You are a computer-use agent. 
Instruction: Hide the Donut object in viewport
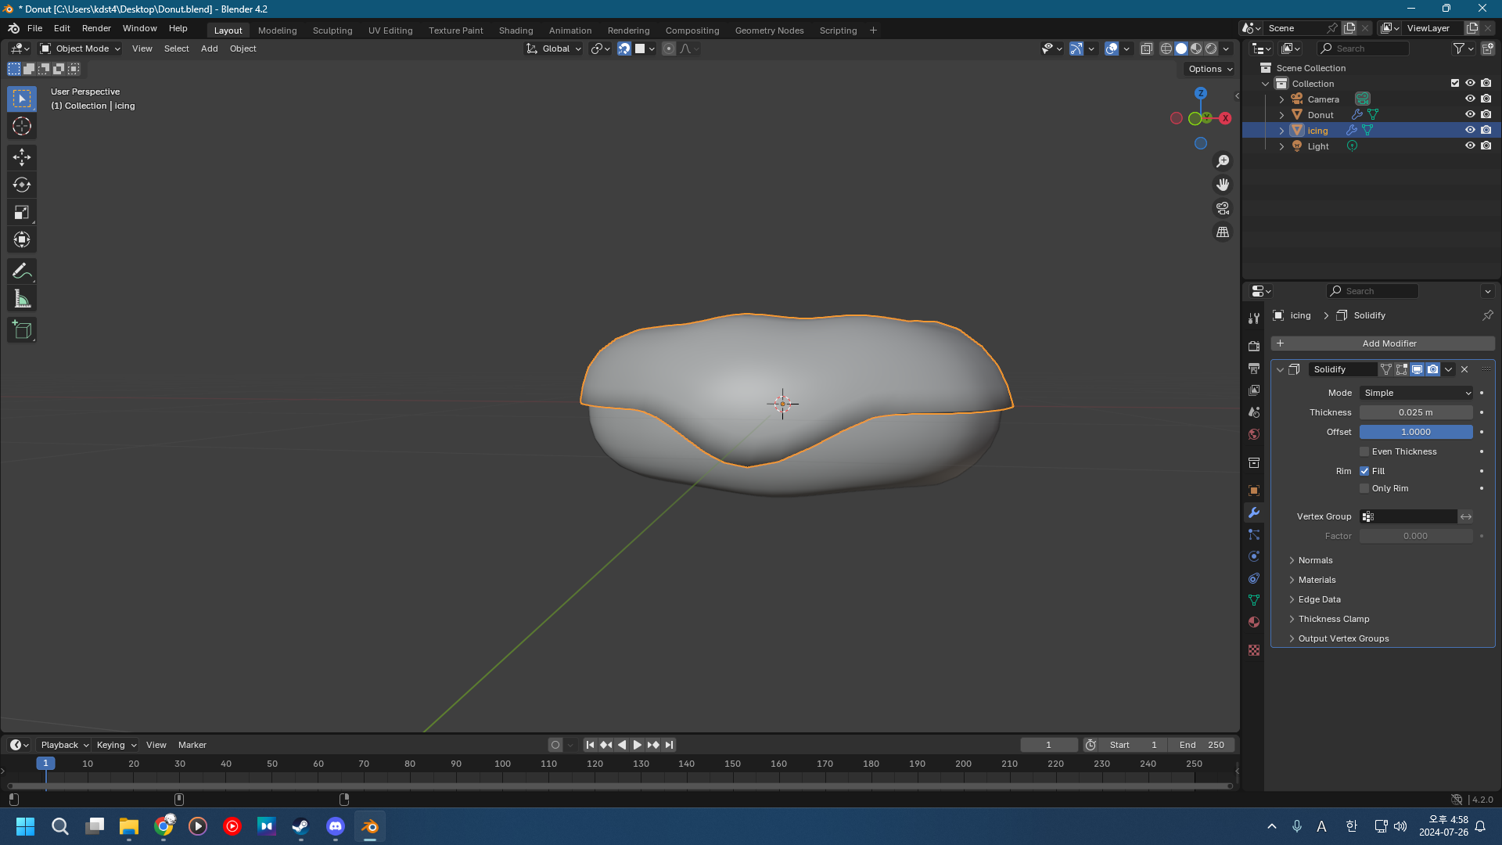1470,114
